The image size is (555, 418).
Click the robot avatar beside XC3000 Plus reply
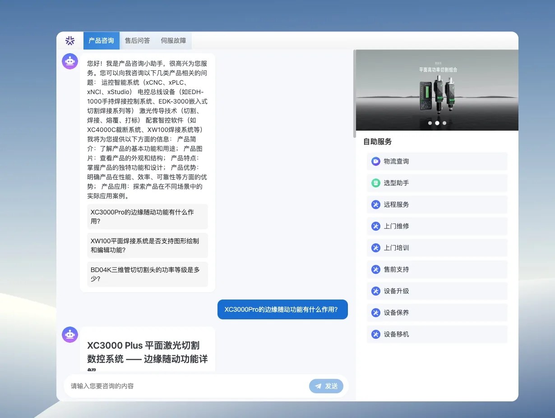(70, 335)
